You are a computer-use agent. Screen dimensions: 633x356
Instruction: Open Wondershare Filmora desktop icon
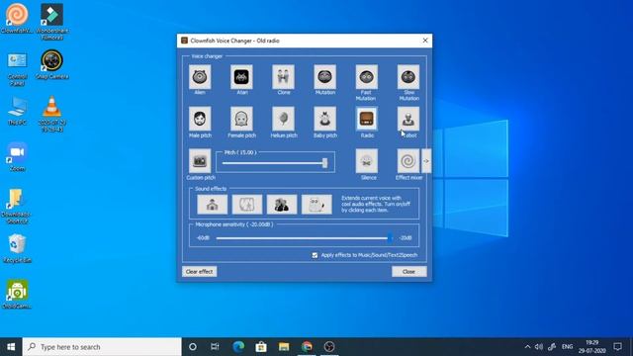point(52,22)
